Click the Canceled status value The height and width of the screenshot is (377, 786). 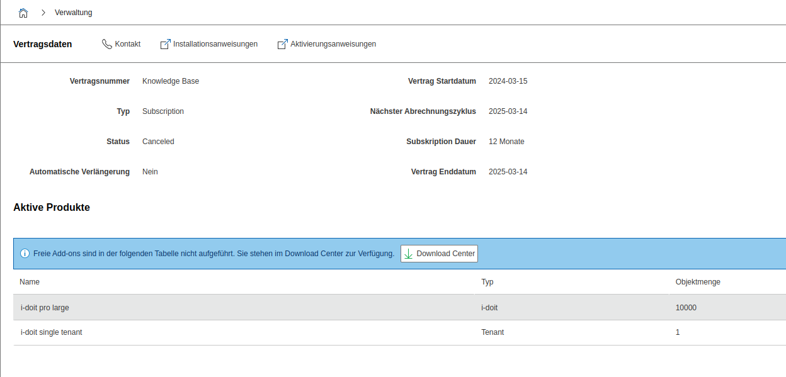pyautogui.click(x=158, y=142)
